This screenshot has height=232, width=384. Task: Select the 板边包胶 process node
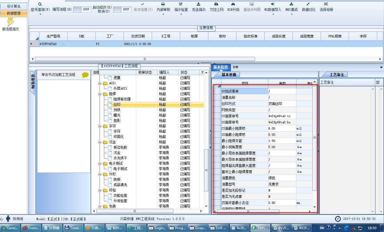pos(120,148)
